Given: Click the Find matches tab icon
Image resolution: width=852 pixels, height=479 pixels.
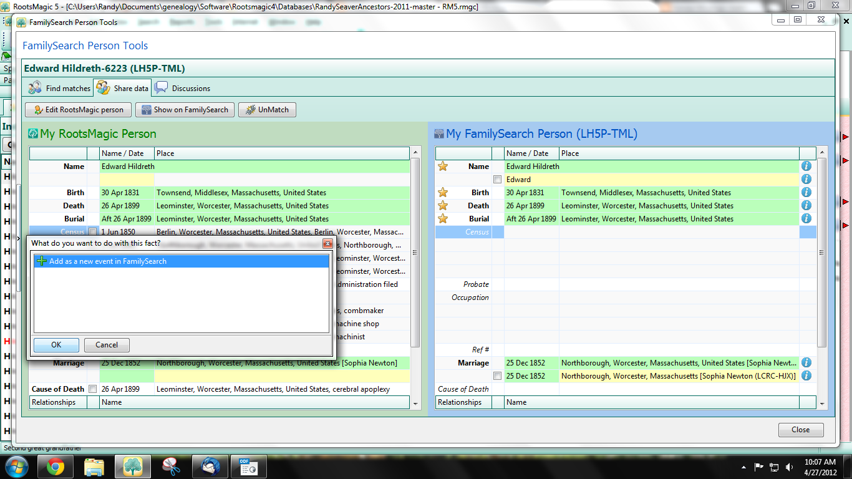Looking at the screenshot, I should point(35,88).
